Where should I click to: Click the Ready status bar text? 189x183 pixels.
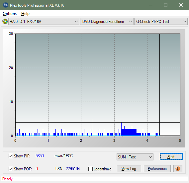(7, 179)
